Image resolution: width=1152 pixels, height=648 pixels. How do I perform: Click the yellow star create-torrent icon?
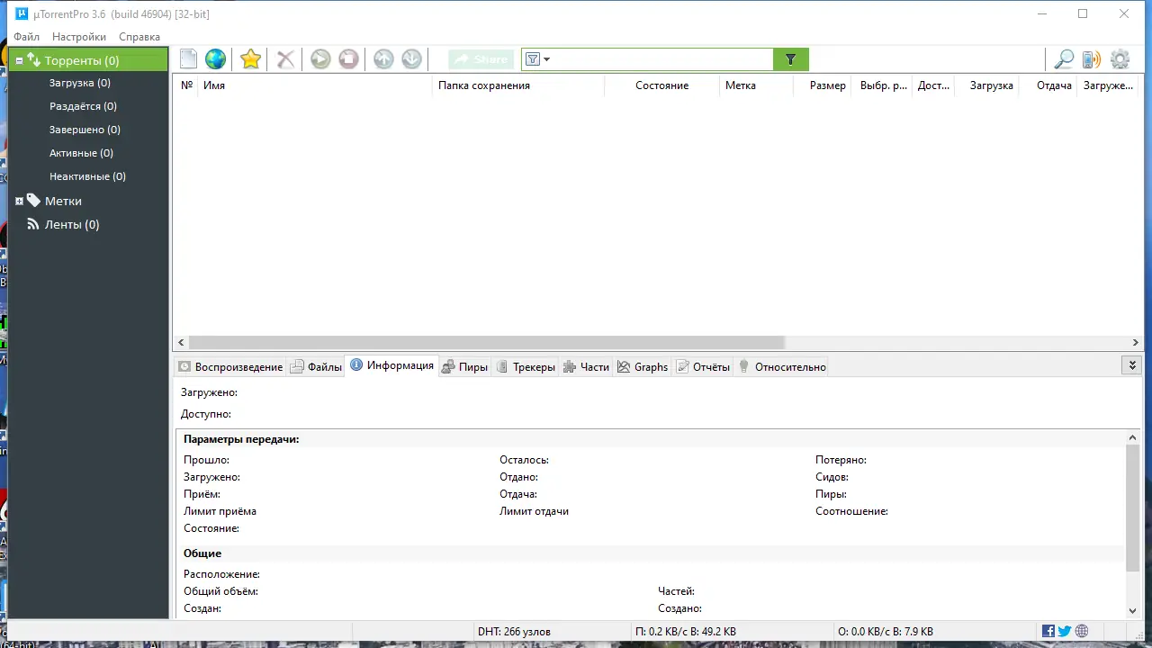250,59
